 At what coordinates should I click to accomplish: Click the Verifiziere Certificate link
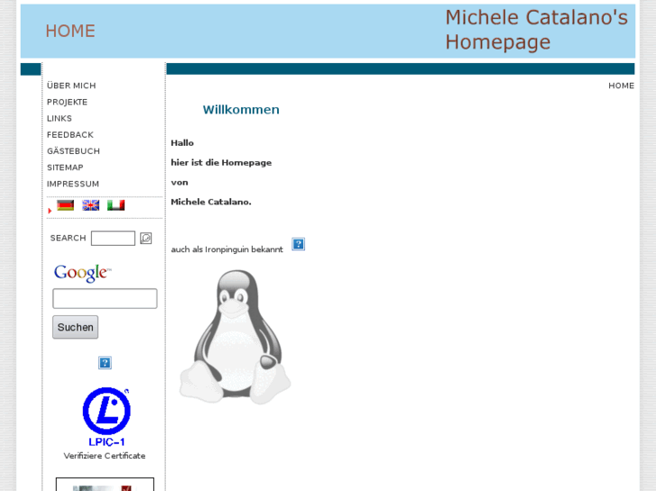click(105, 456)
